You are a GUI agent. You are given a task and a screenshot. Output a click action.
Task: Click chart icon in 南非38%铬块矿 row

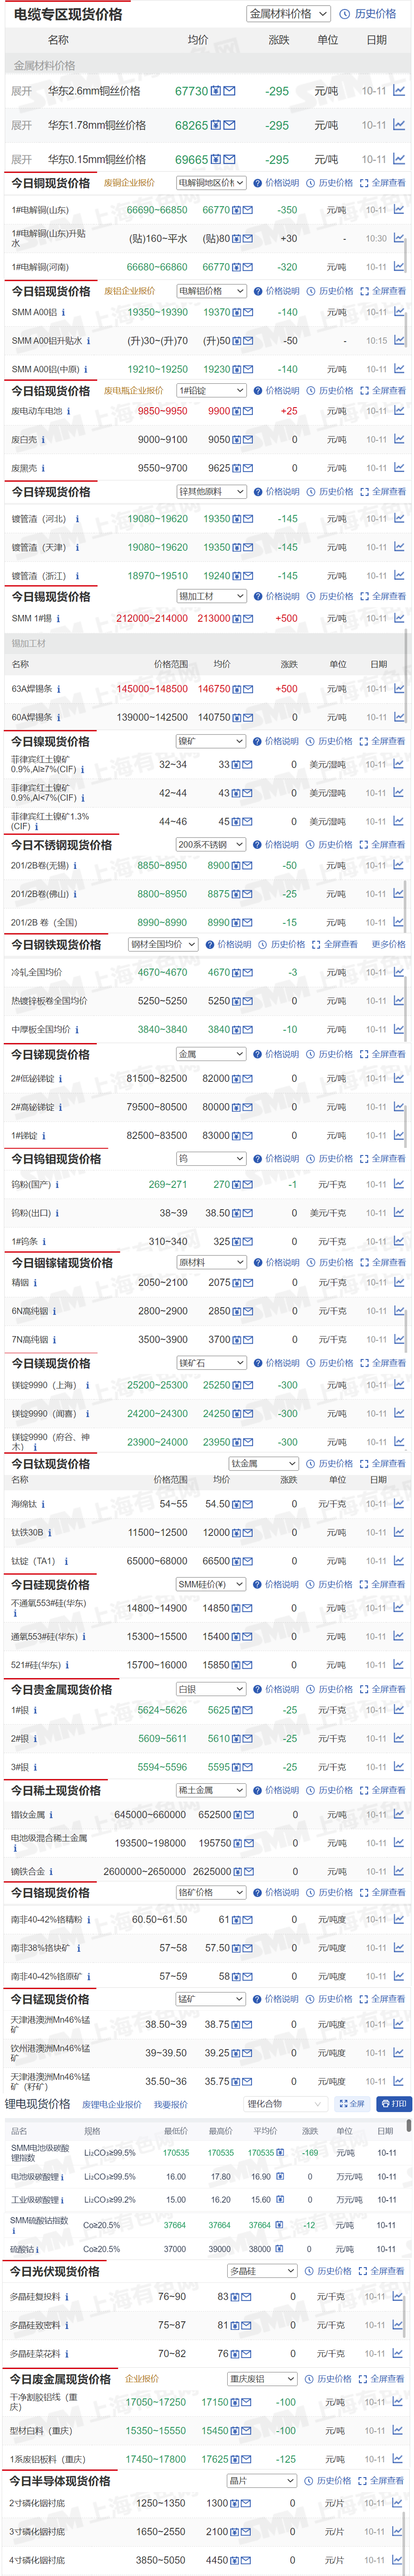click(x=399, y=1948)
